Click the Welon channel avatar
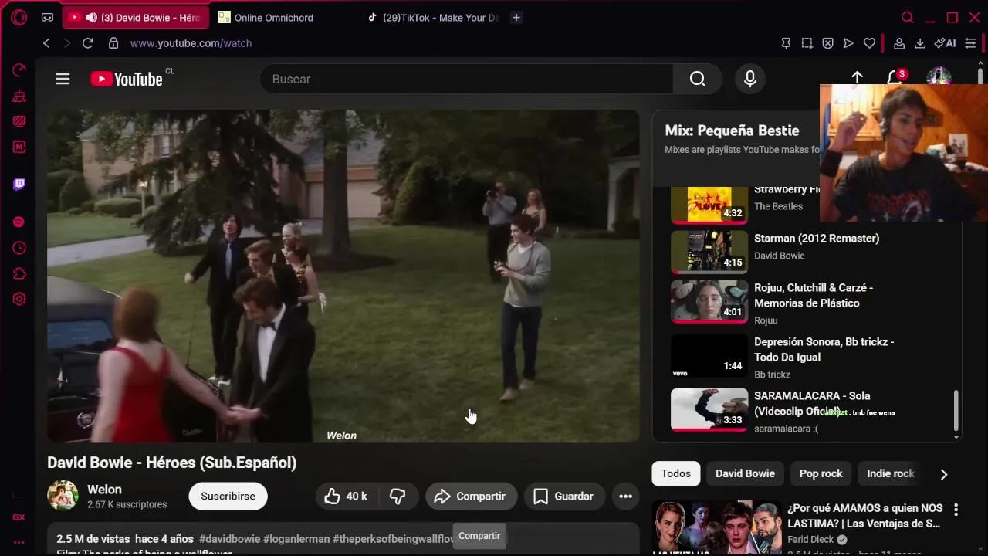The width and height of the screenshot is (988, 556). pyautogui.click(x=63, y=496)
